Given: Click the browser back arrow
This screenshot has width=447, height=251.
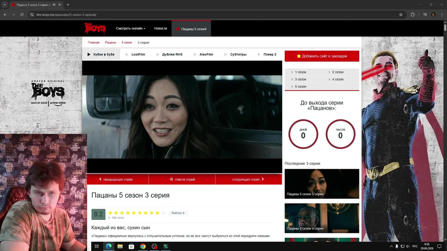Looking at the screenshot, I should tap(5, 15).
